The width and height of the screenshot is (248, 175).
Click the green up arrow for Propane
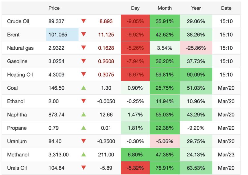pyautogui.click(x=84, y=128)
